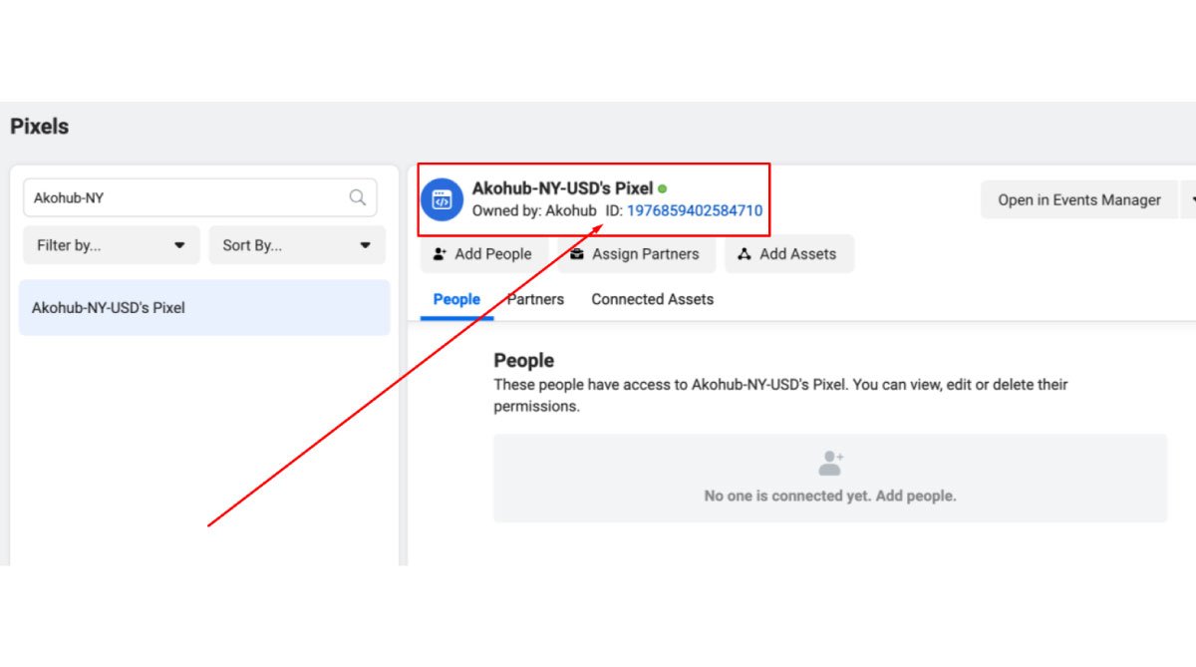Click the pixel ID number 1976859402584710
The height and width of the screenshot is (667, 1196).
[x=694, y=210]
